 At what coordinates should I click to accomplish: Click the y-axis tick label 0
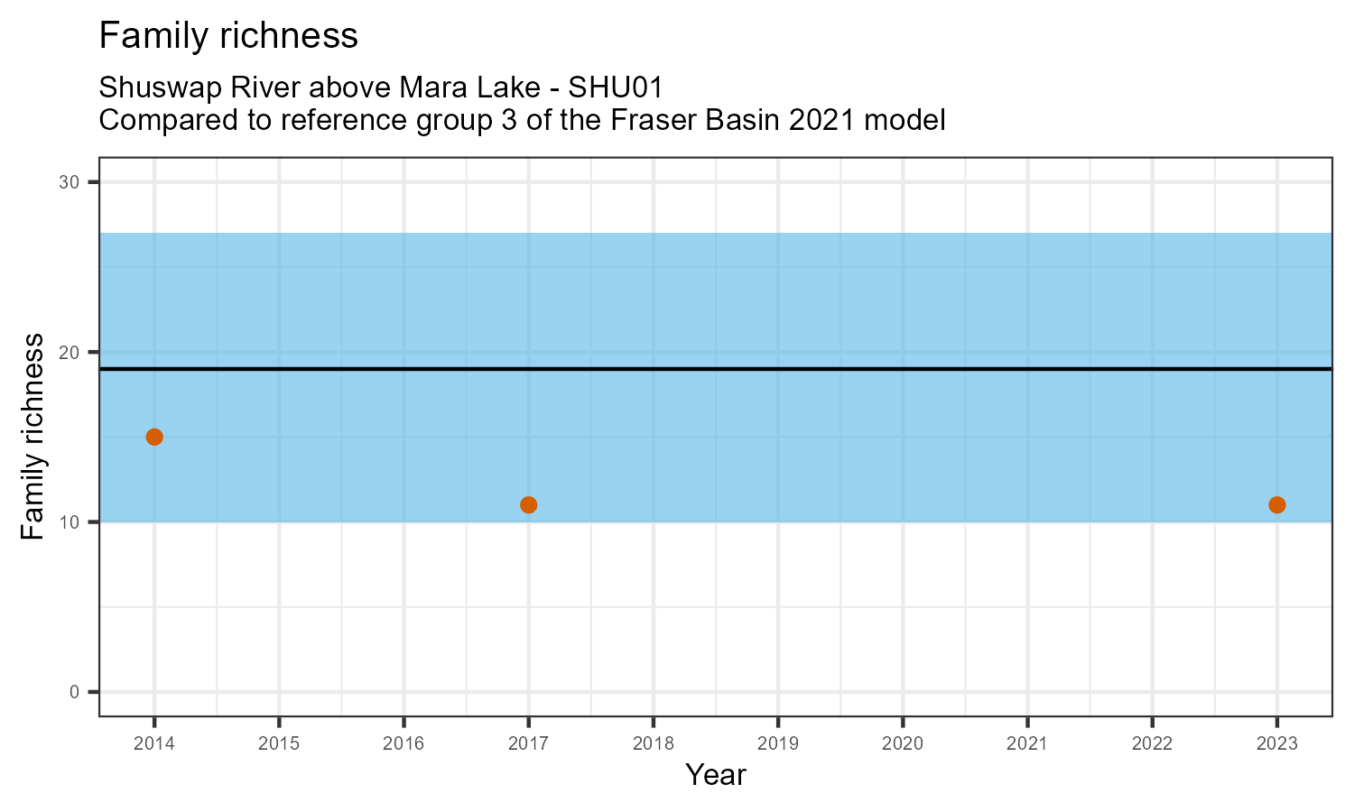tap(75, 692)
